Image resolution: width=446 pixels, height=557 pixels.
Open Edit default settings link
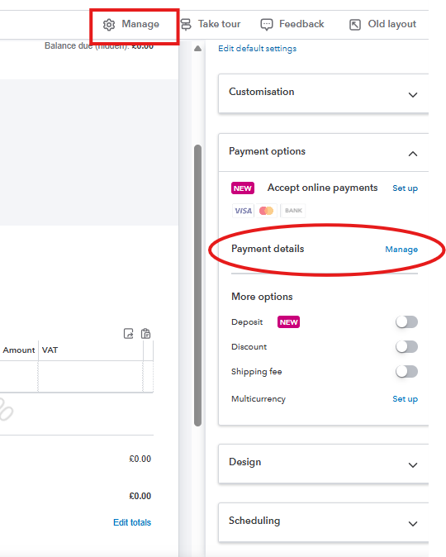click(257, 49)
